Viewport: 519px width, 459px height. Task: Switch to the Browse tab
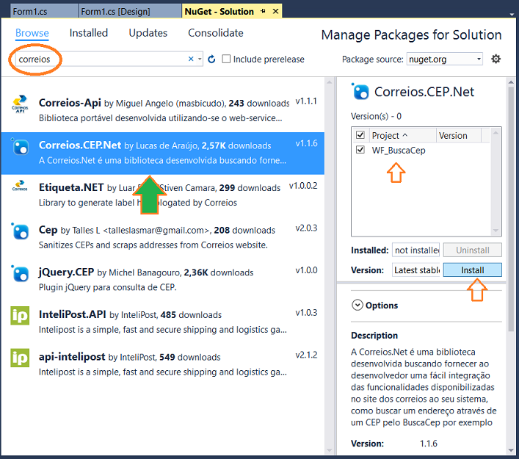pyautogui.click(x=32, y=33)
